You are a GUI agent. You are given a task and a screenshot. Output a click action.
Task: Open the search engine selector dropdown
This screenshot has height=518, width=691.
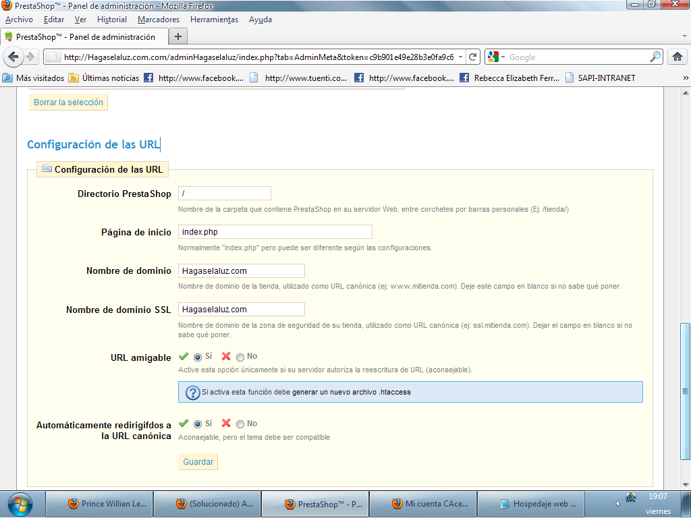[x=503, y=57]
